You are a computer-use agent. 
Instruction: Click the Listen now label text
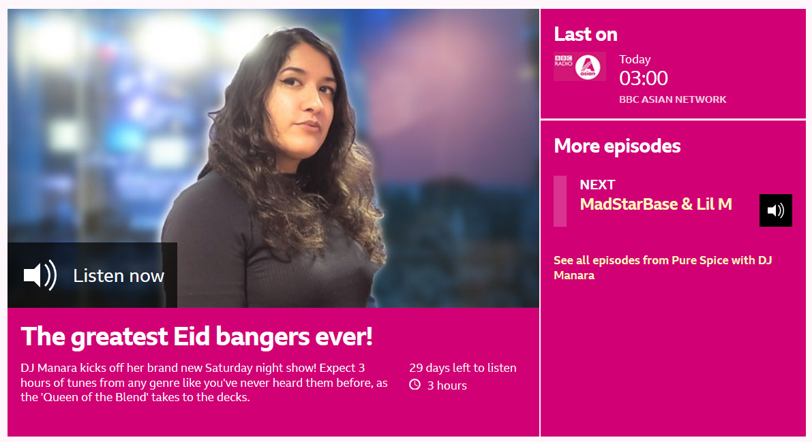click(x=119, y=276)
